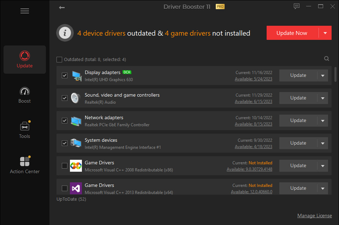Click the search magnifier icon

(327, 59)
